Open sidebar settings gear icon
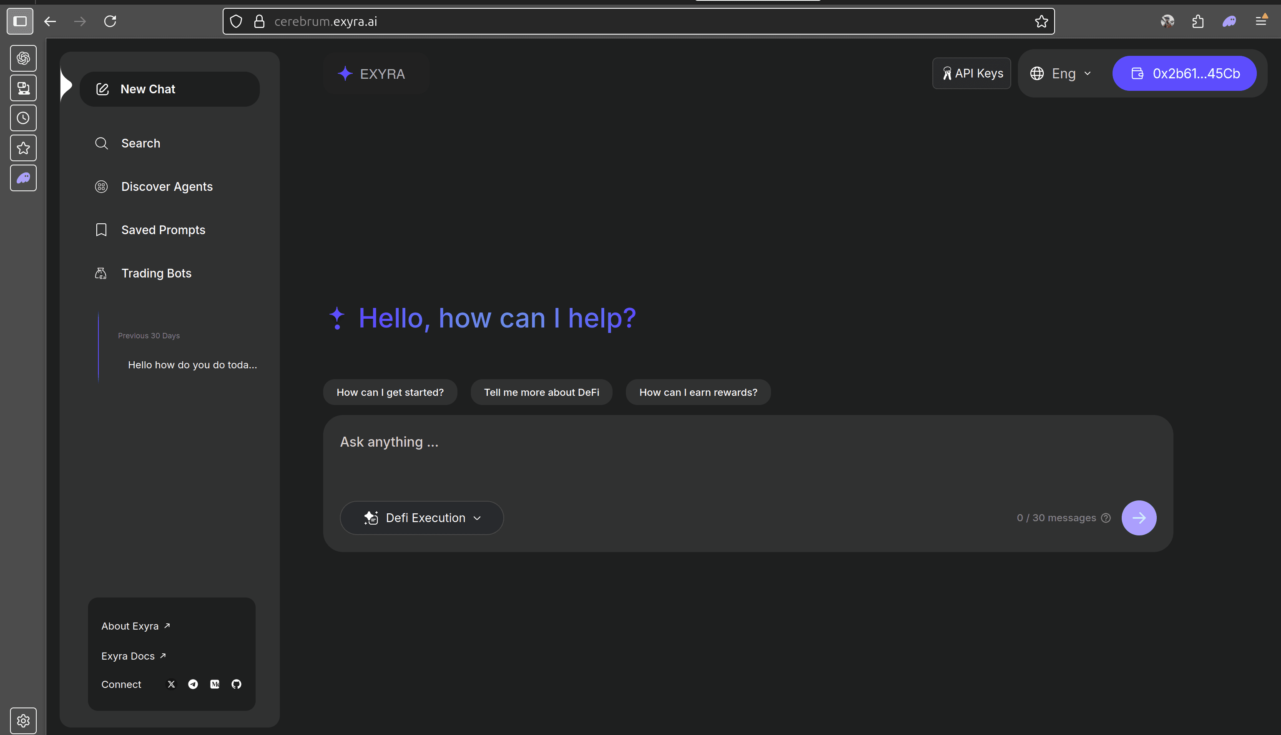 point(23,720)
